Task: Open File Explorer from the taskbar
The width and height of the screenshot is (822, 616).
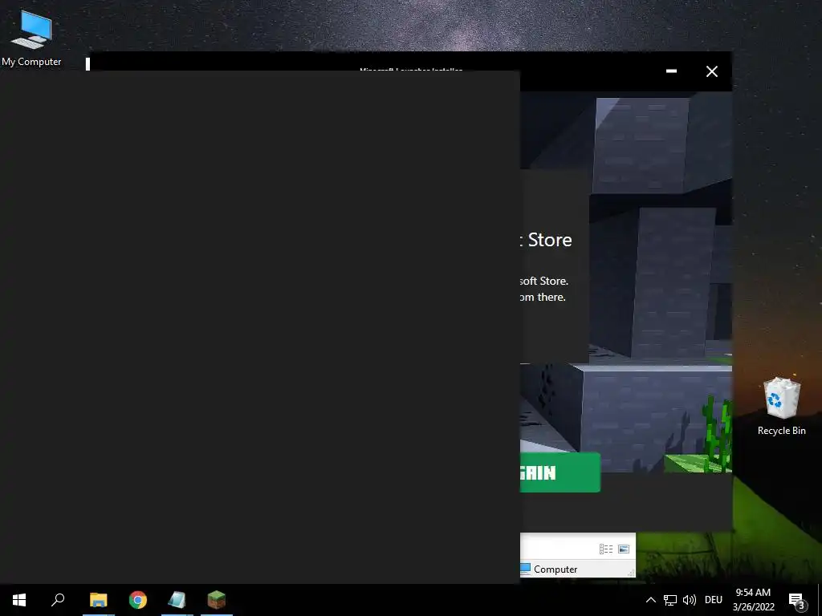Action: coord(99,600)
